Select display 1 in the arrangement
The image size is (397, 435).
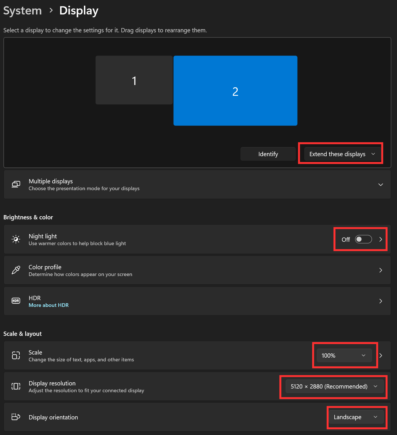coord(134,80)
